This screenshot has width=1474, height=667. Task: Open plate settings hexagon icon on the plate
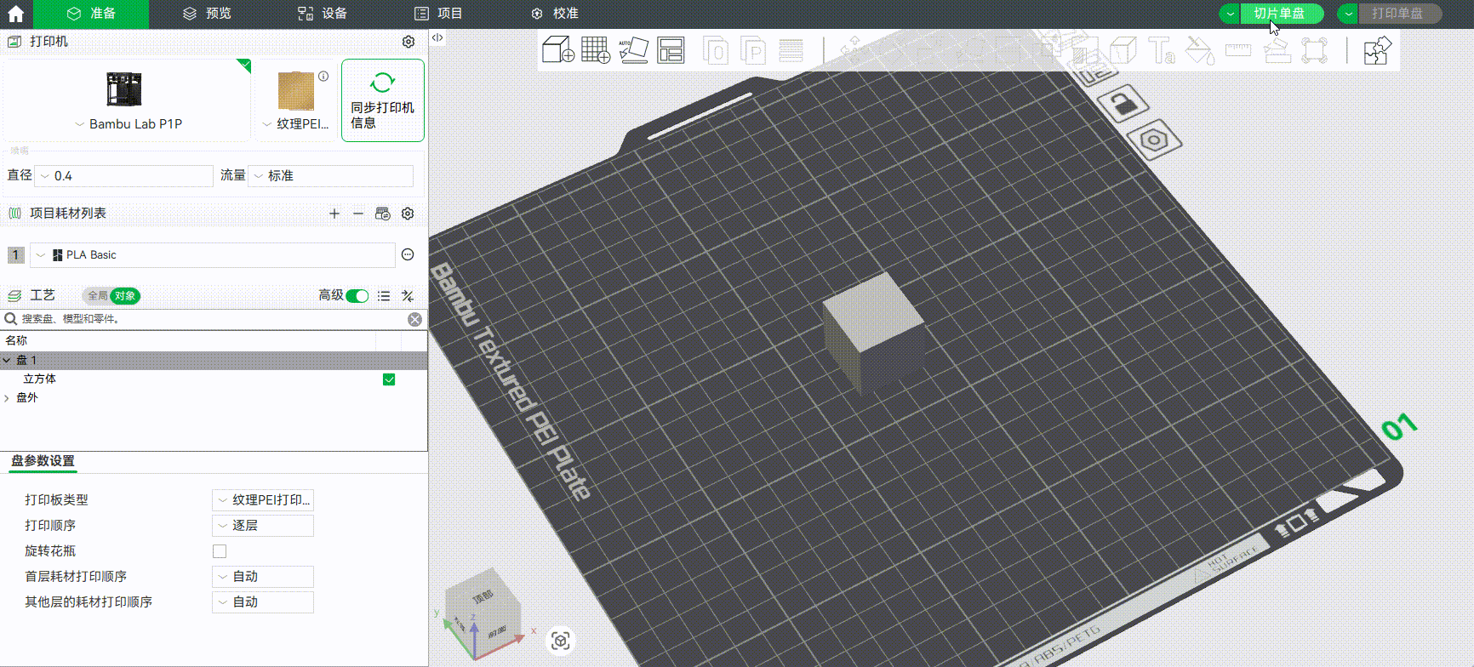pyautogui.click(x=1154, y=140)
